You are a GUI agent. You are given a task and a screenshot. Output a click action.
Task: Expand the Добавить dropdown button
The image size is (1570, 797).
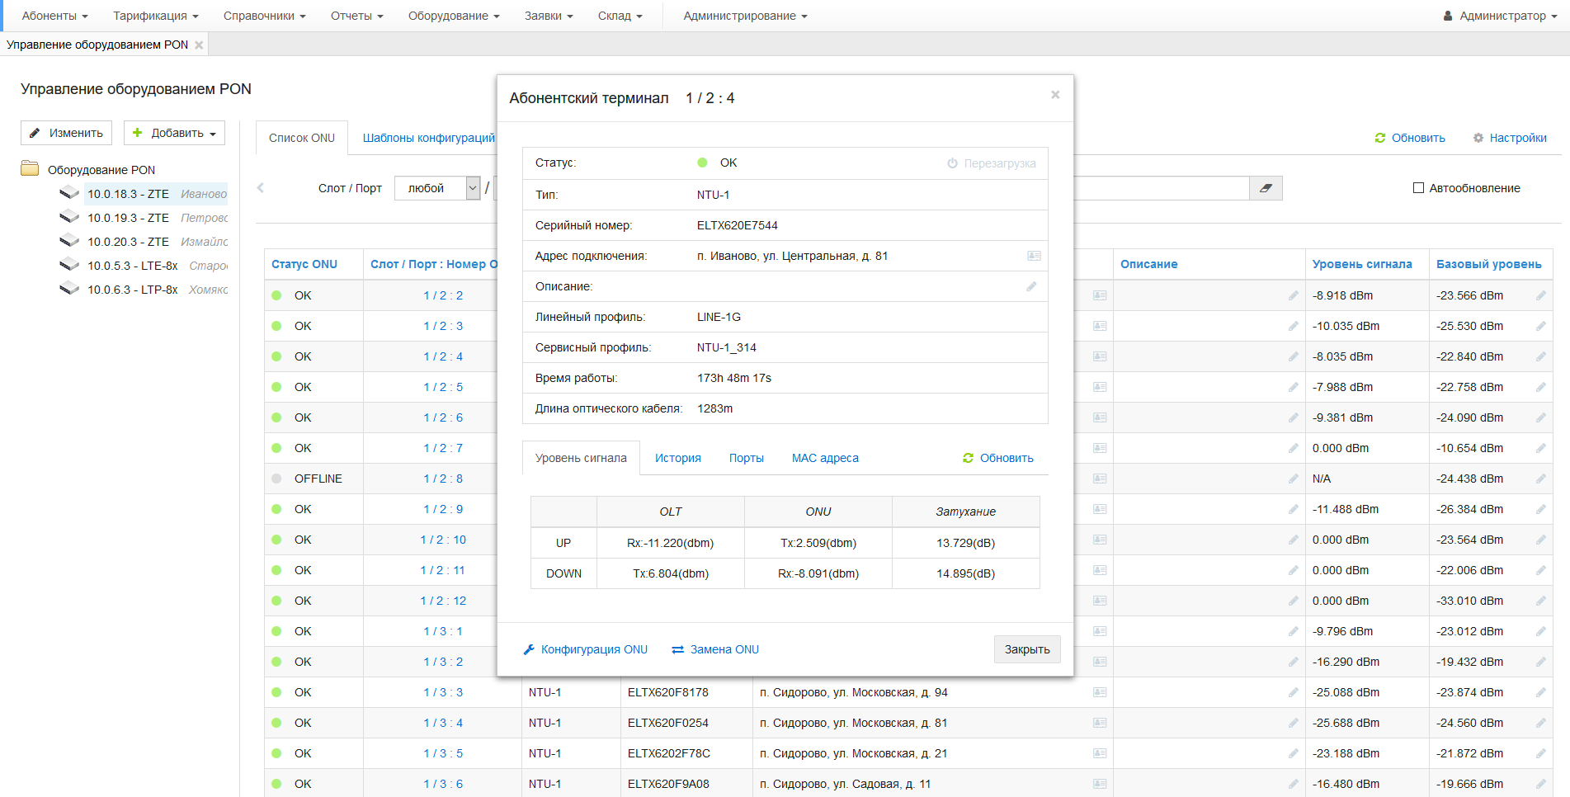tap(174, 133)
